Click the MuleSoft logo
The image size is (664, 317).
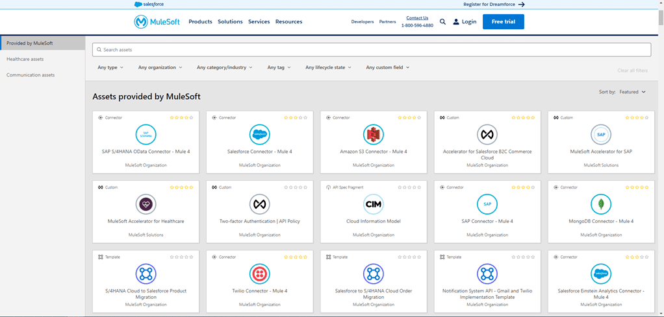(x=157, y=21)
